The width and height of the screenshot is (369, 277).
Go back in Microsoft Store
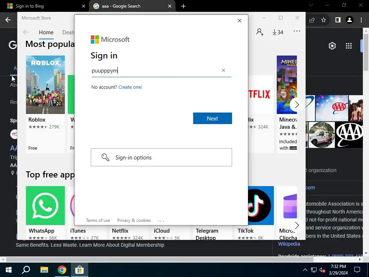pos(26,32)
